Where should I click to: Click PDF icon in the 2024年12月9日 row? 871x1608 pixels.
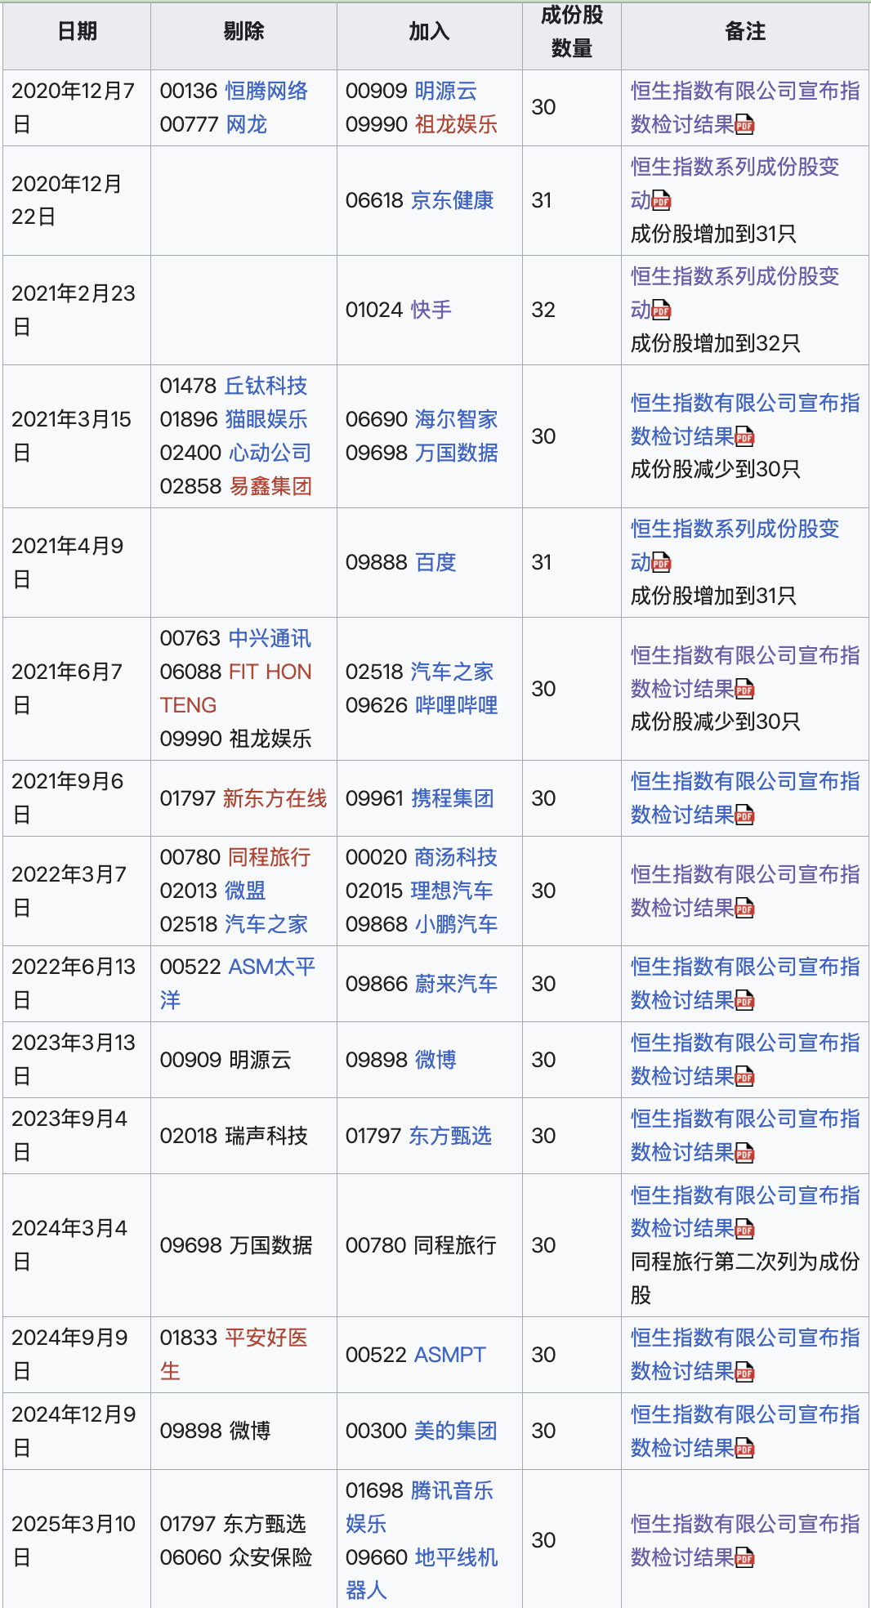pos(744,1449)
